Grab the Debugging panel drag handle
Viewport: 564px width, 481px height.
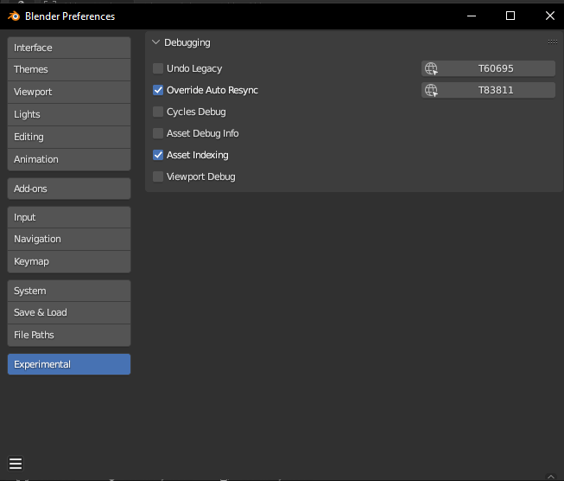click(x=552, y=42)
